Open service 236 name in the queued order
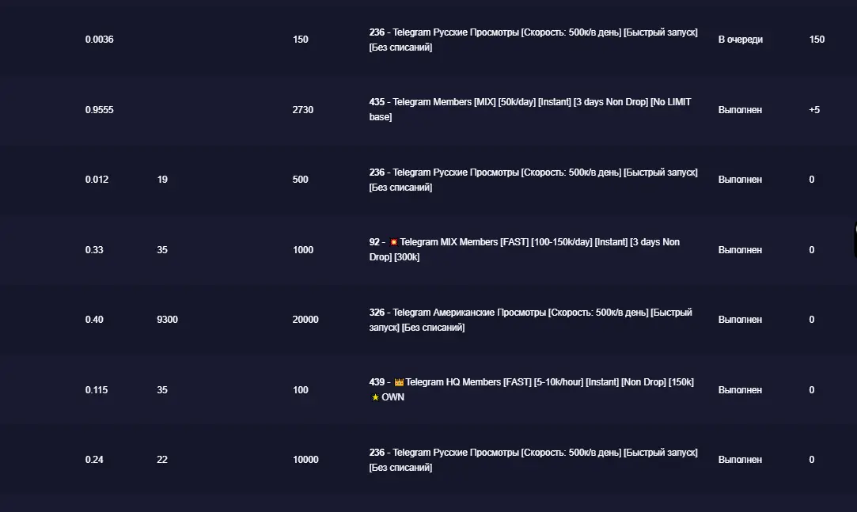The height and width of the screenshot is (512, 857). (x=533, y=40)
